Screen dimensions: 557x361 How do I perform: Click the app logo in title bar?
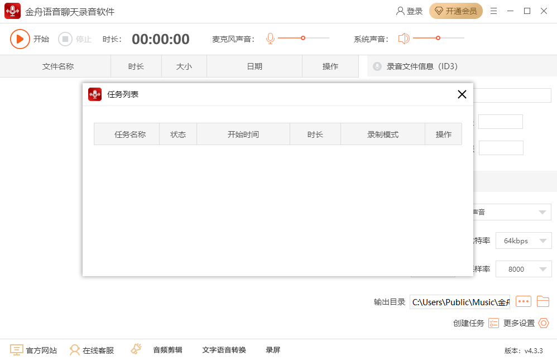12,11
